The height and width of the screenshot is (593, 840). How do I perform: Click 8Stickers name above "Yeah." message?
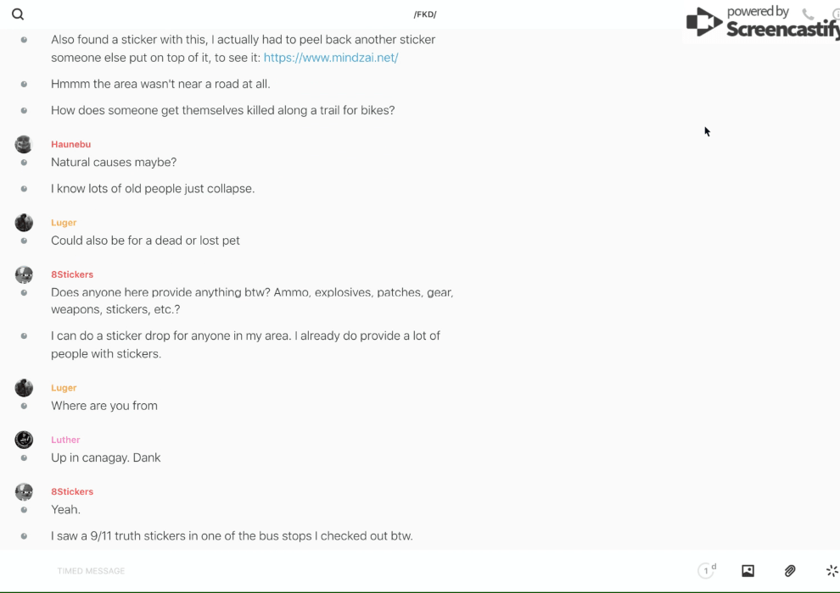pos(72,491)
